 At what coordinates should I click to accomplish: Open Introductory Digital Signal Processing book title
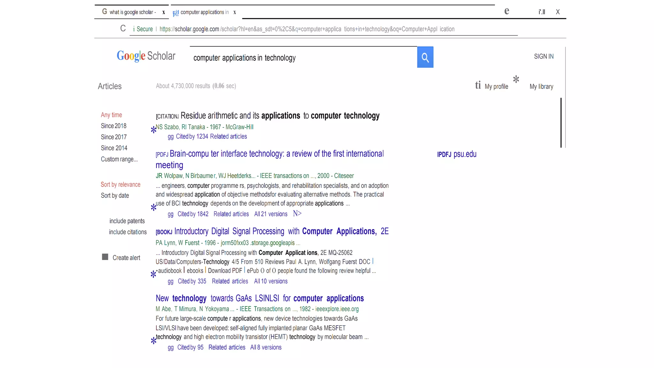point(282,231)
